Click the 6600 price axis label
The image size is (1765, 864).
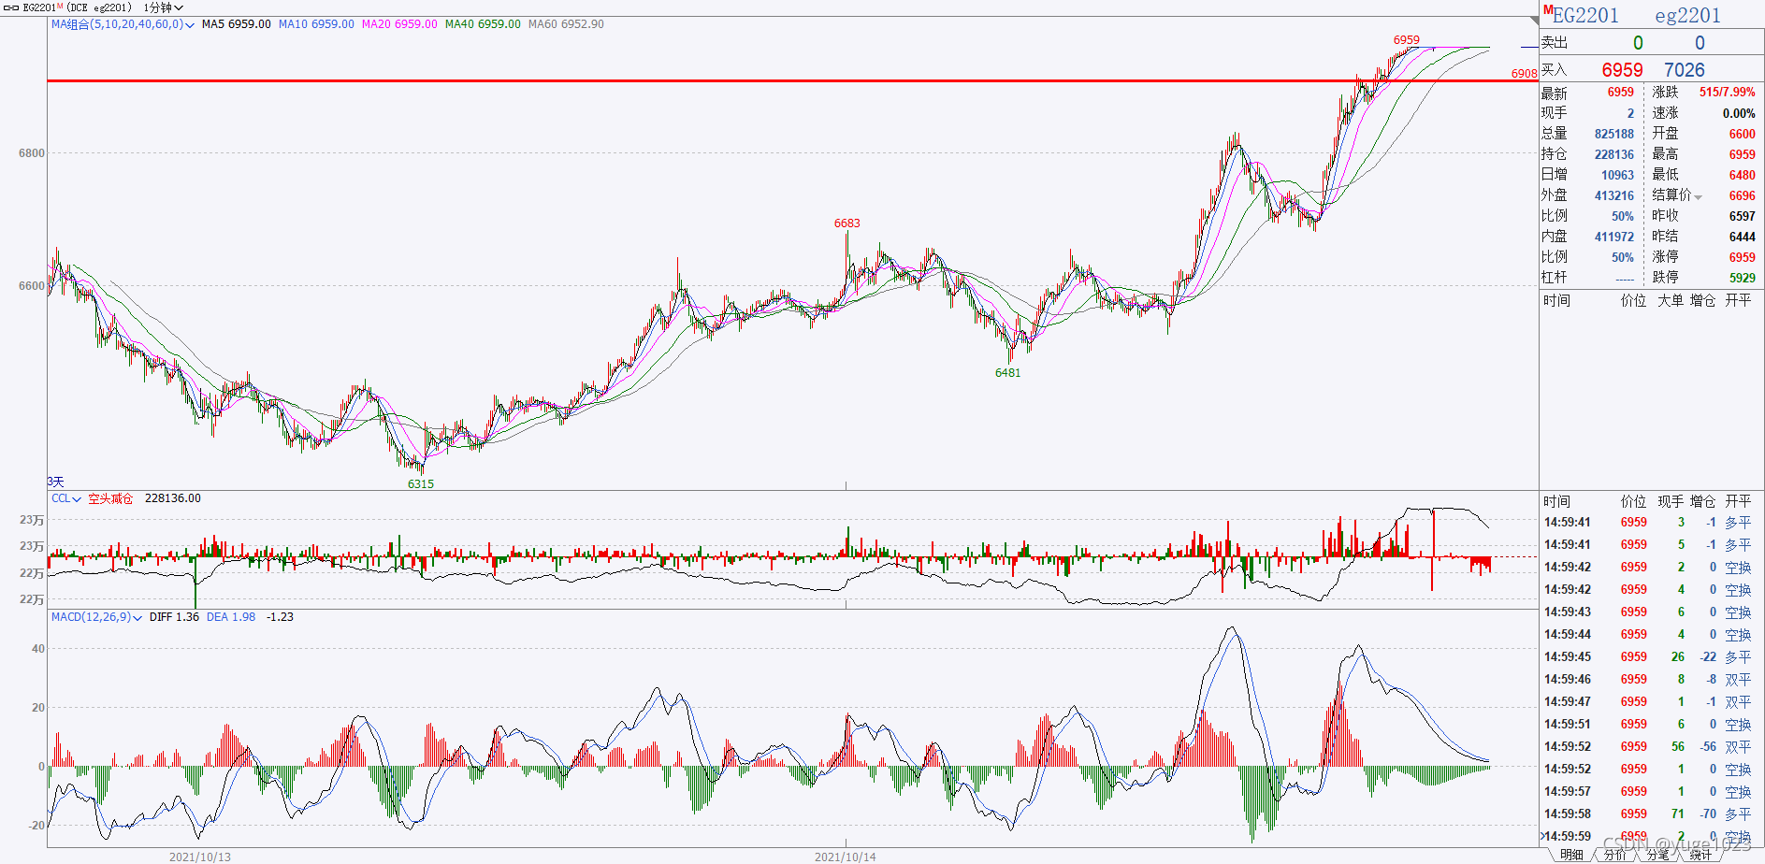(x=31, y=286)
